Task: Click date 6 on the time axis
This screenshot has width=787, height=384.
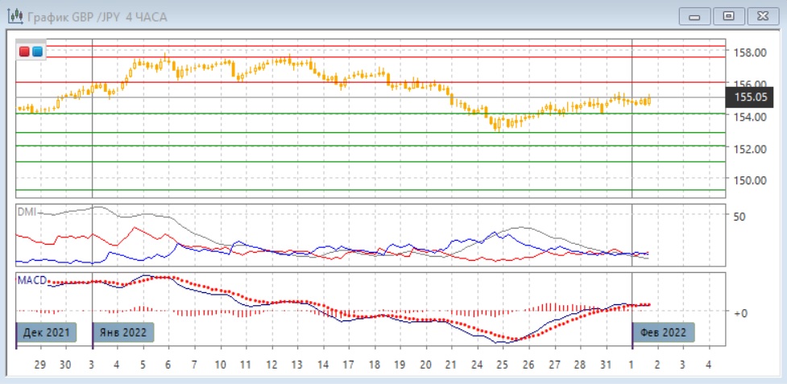Action: pyautogui.click(x=168, y=365)
